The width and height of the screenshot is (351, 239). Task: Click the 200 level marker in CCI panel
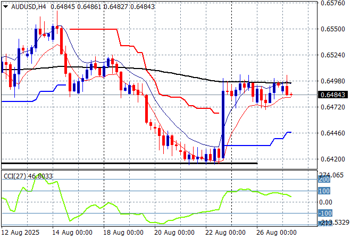click(x=324, y=180)
